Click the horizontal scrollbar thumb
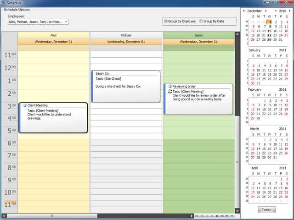294x220 pixels. click(x=51, y=215)
